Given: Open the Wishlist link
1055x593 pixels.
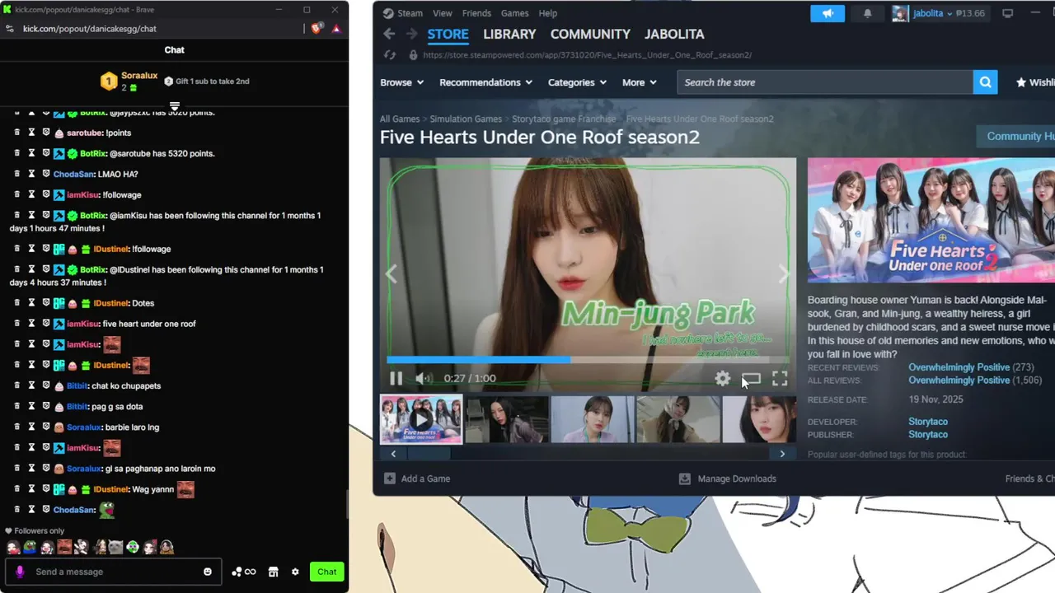Looking at the screenshot, I should tap(1035, 82).
